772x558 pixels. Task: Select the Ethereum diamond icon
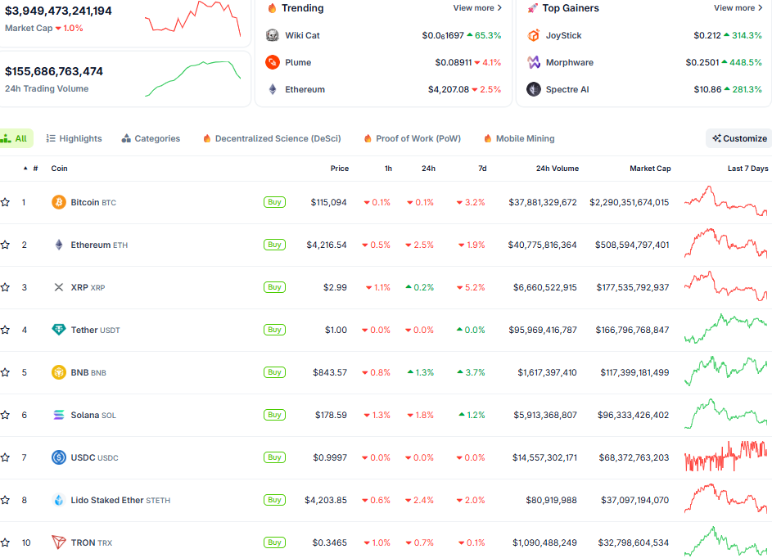(58, 244)
